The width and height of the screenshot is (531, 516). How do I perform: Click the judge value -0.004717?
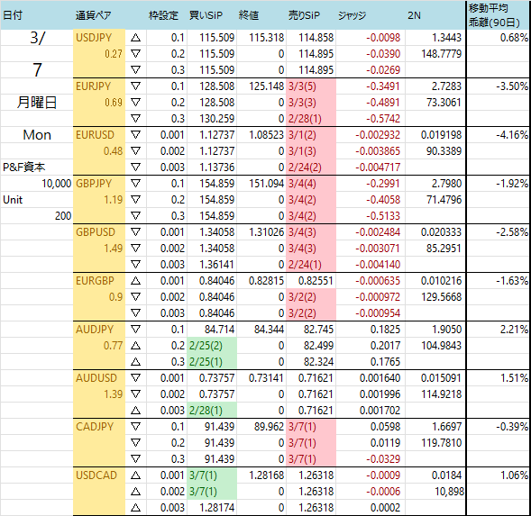point(378,167)
